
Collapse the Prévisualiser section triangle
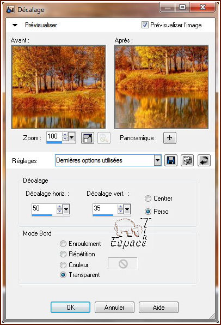[15, 25]
